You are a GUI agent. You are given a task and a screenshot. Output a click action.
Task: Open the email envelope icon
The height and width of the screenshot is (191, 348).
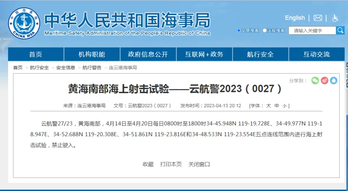(318, 18)
